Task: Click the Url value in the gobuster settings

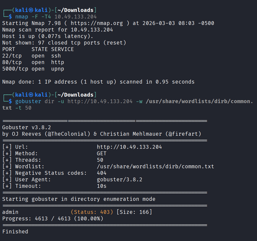Action: point(129,147)
